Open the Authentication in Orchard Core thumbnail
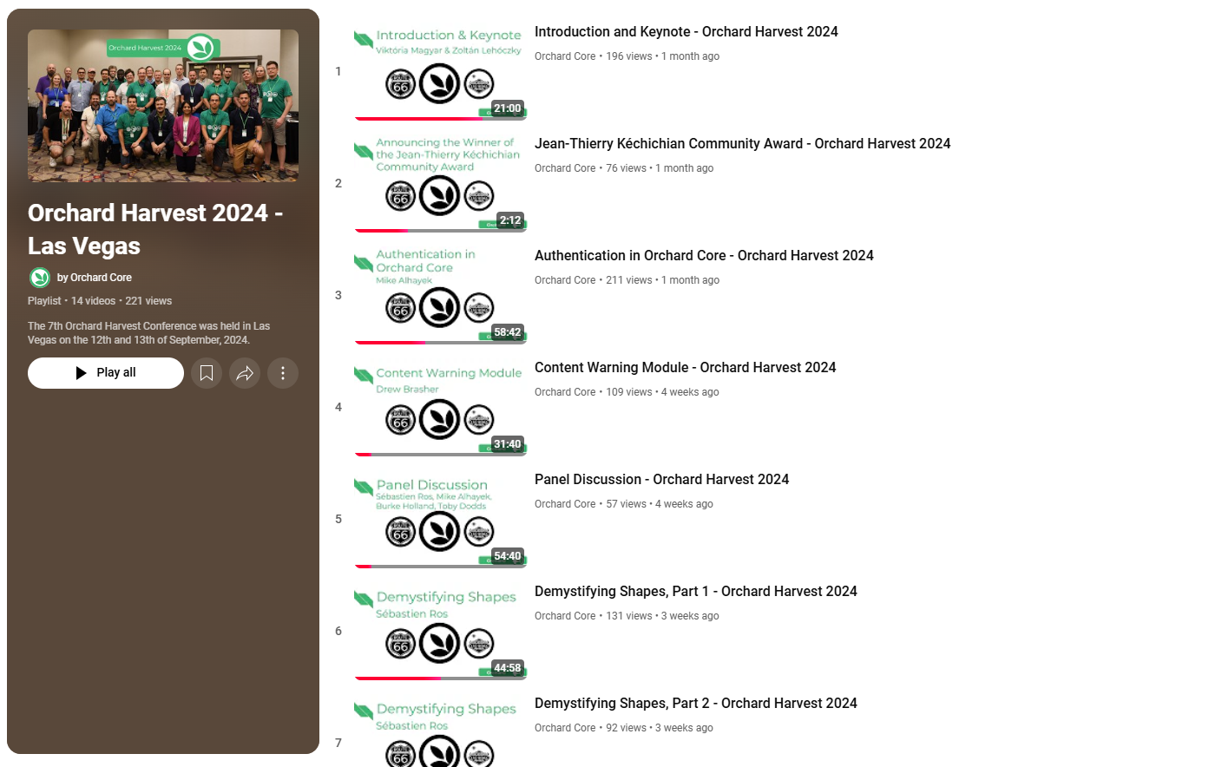This screenshot has width=1222, height=767. click(x=441, y=295)
